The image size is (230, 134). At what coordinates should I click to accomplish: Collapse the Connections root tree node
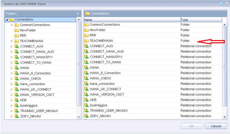[x=7, y=19]
